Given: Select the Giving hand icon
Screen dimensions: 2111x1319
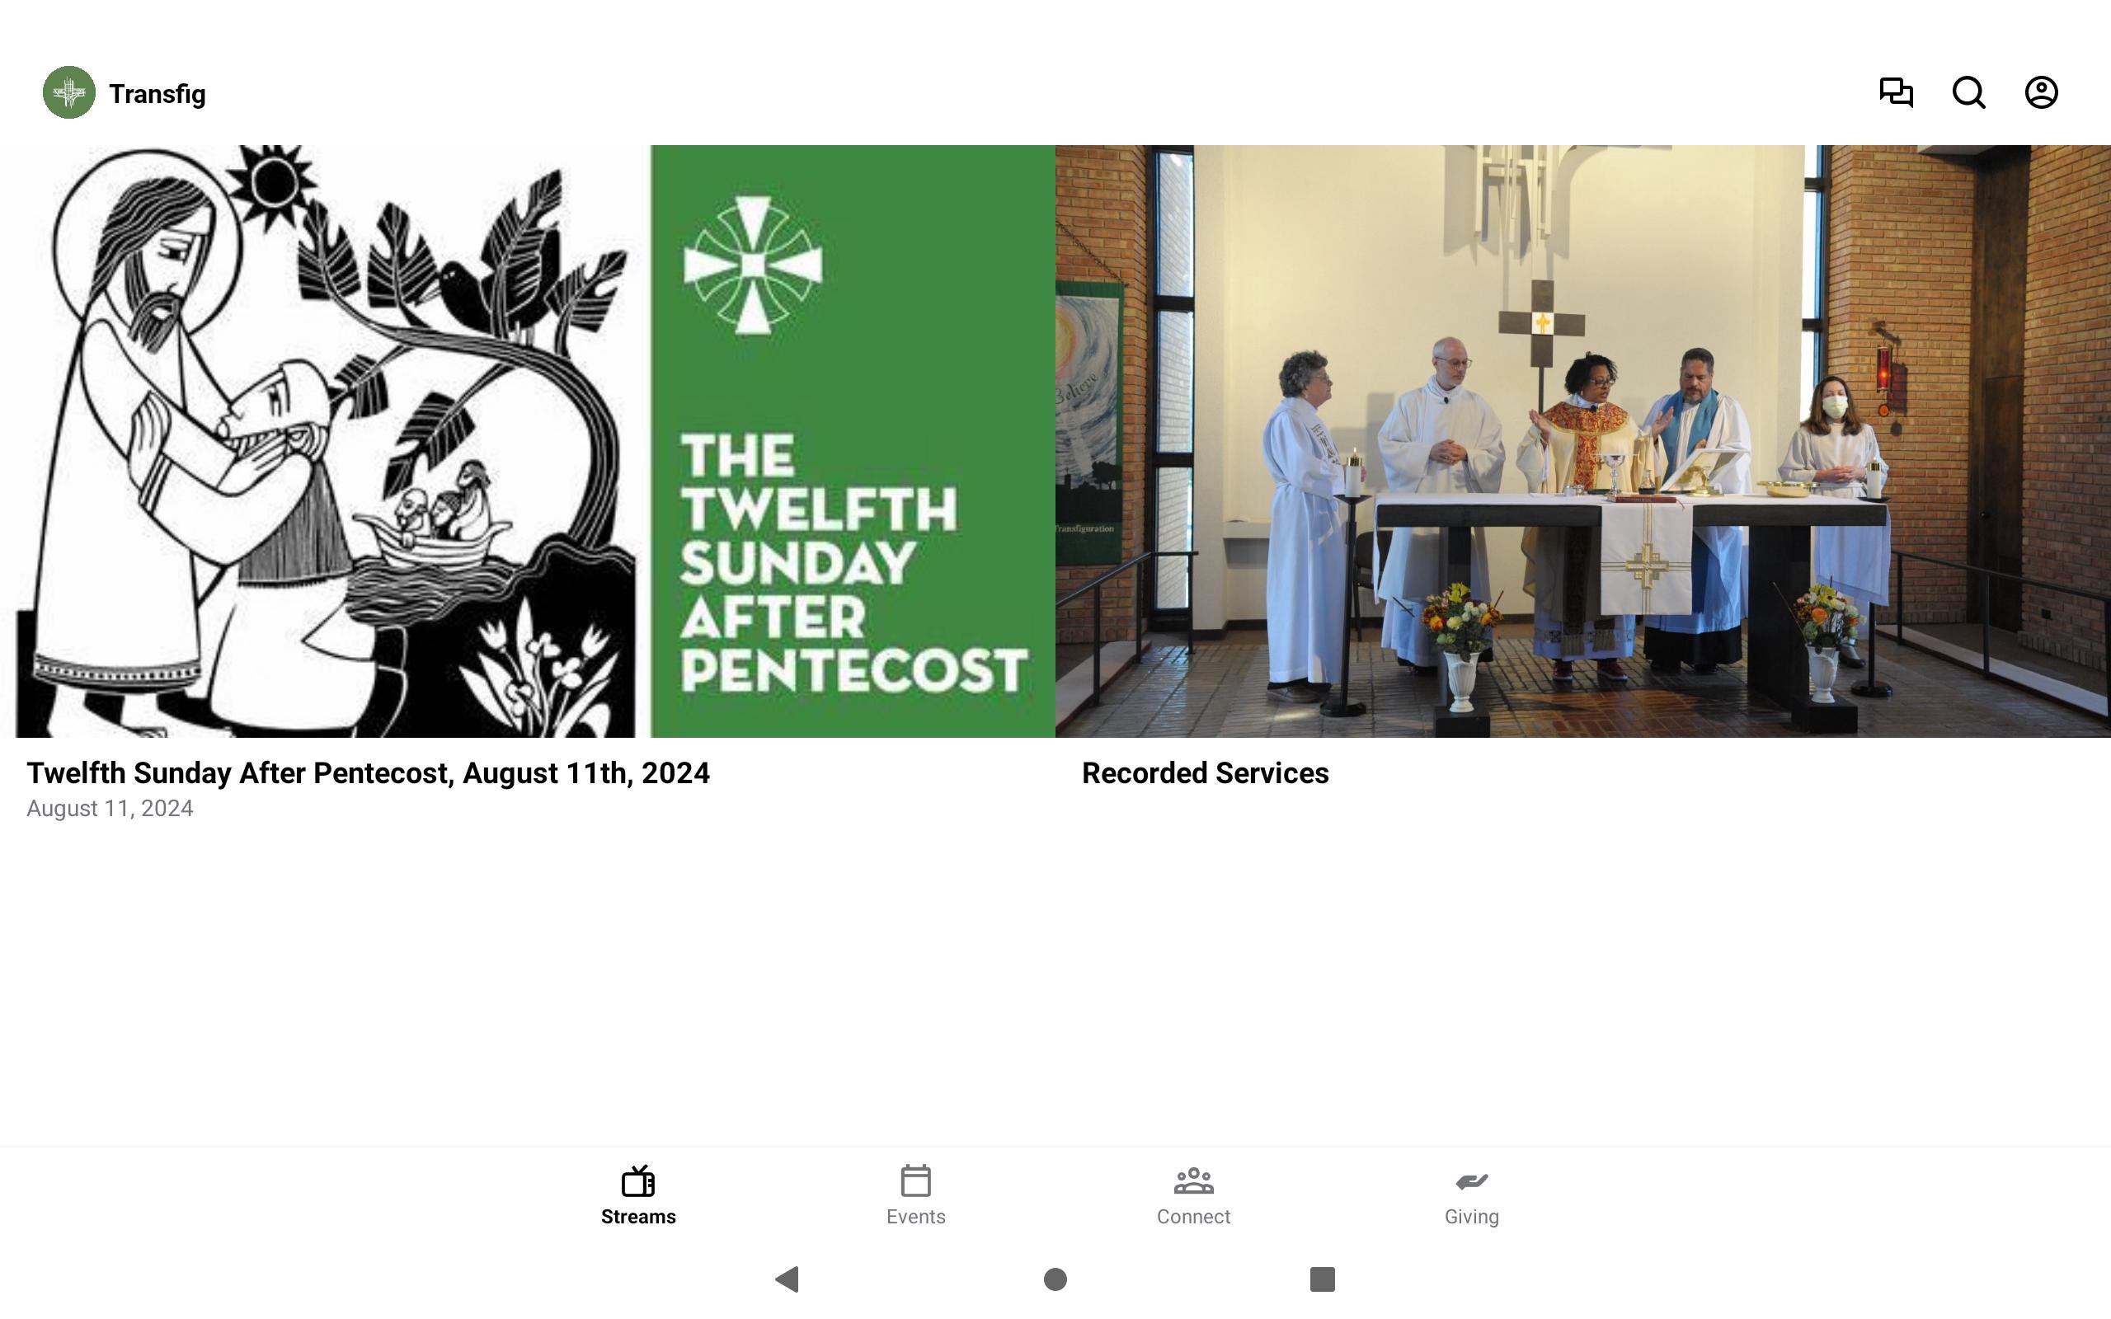Looking at the screenshot, I should (x=1472, y=1181).
